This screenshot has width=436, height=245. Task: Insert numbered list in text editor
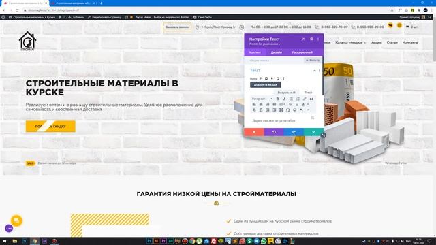click(298, 99)
